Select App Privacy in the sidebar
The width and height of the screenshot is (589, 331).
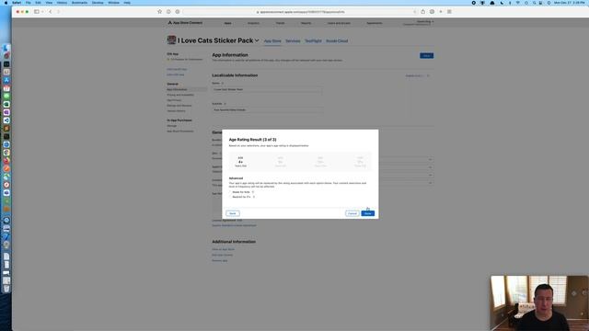tap(174, 100)
